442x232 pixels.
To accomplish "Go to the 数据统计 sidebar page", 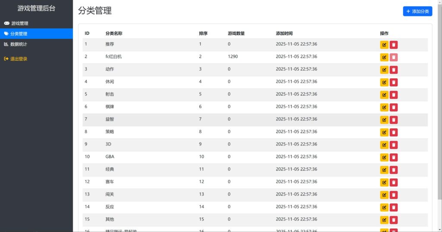I will (19, 44).
